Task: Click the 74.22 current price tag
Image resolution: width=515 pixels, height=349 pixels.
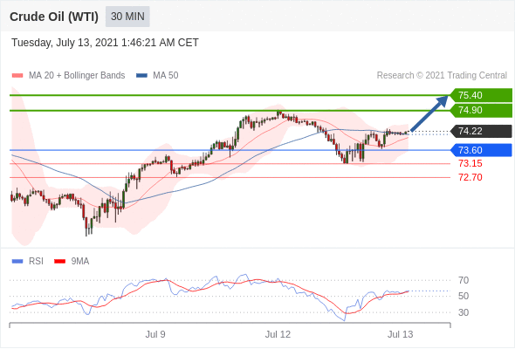Action: (481, 132)
